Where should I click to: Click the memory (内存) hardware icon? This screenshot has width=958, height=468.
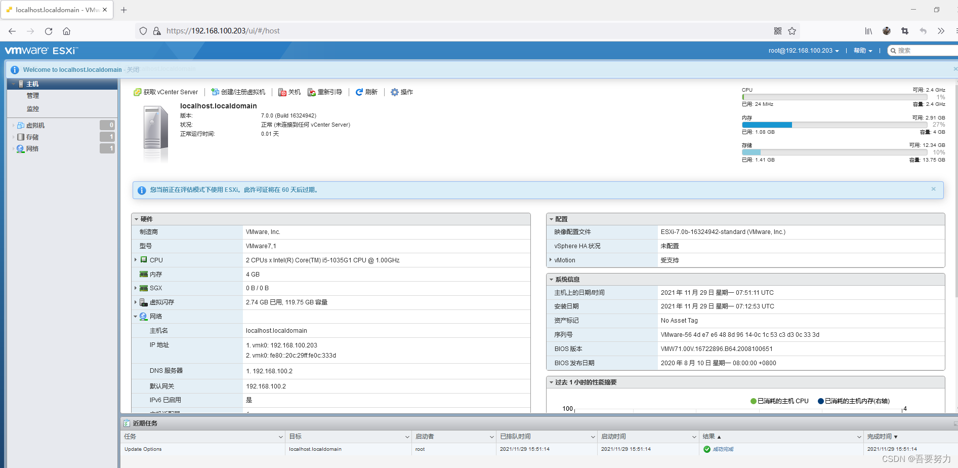(x=144, y=274)
